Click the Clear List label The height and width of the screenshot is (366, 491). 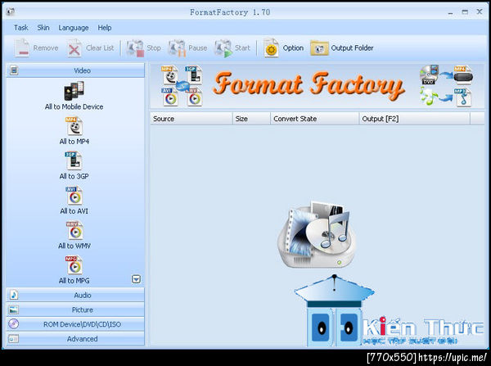click(100, 48)
